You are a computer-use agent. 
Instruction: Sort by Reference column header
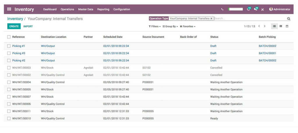18,37
